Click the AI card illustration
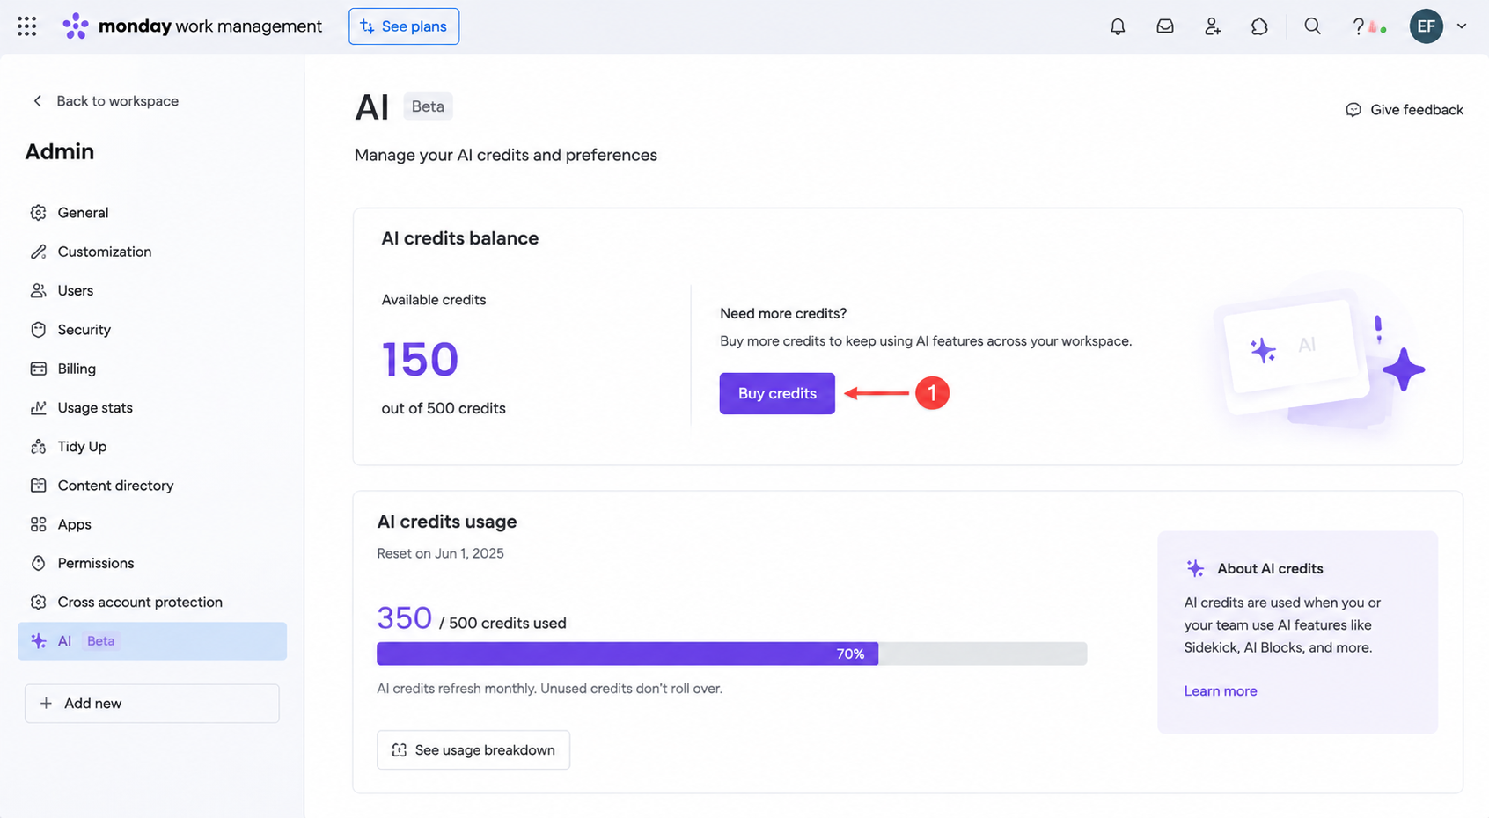This screenshot has height=818, width=1489. [1318, 356]
